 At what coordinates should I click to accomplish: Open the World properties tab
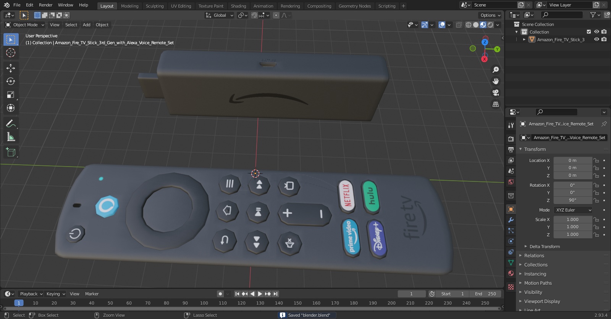point(511,182)
